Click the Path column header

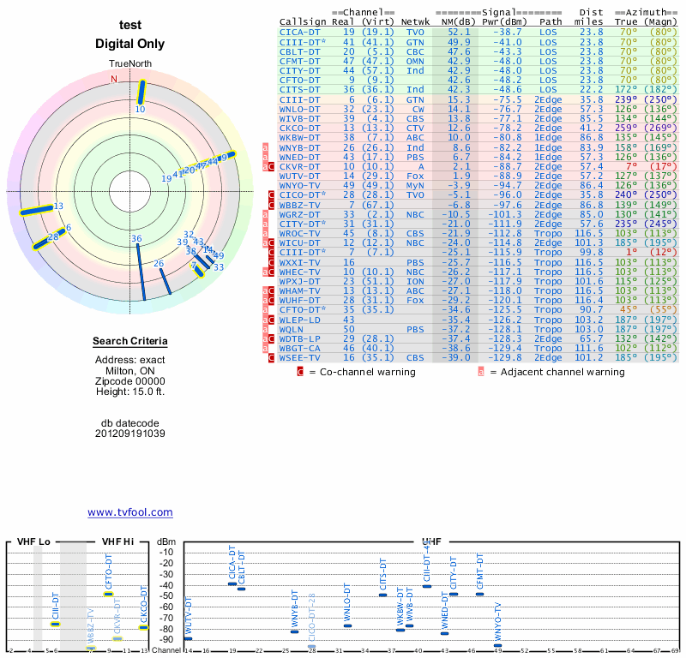[551, 22]
